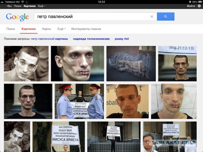
Task: Open large close-up face thumbnail with blue eyes
Action: 77,64
